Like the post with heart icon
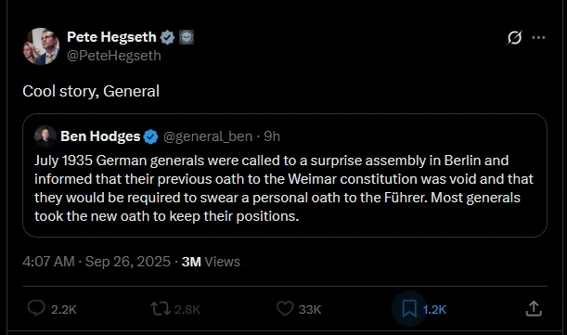Screen dimensions: 567x335 click(x=285, y=309)
